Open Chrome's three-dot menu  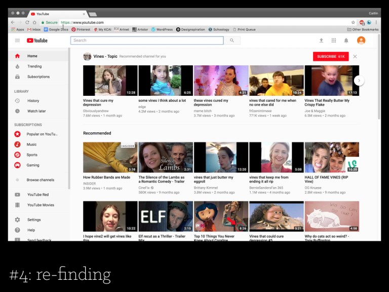point(376,22)
